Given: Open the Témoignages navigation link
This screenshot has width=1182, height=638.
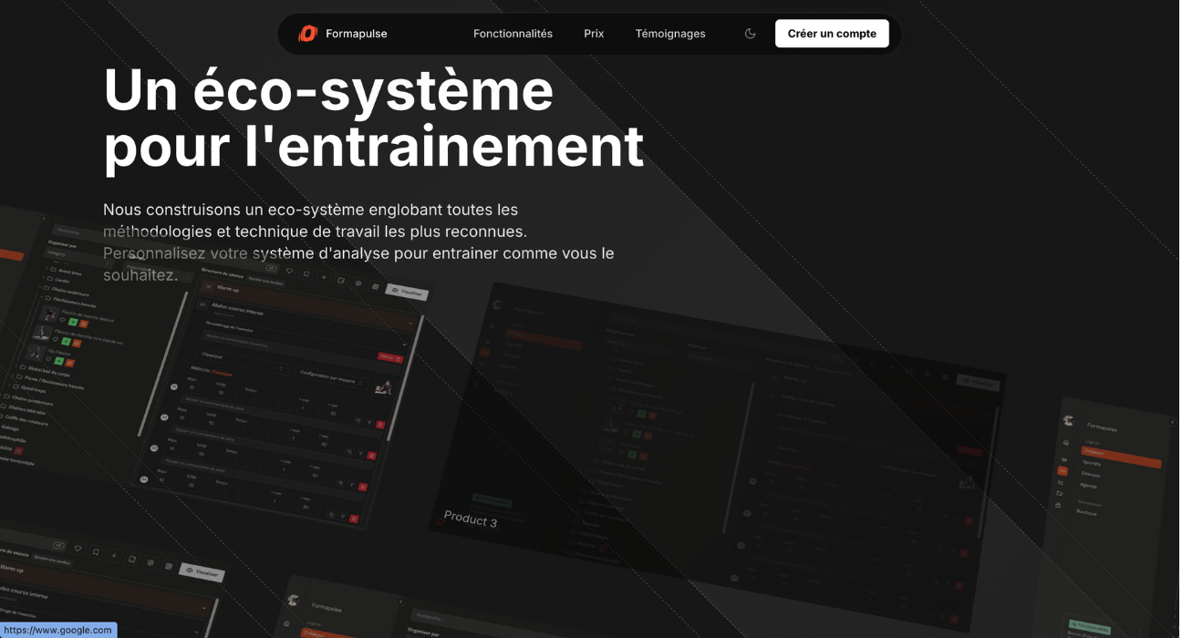Looking at the screenshot, I should pos(670,34).
